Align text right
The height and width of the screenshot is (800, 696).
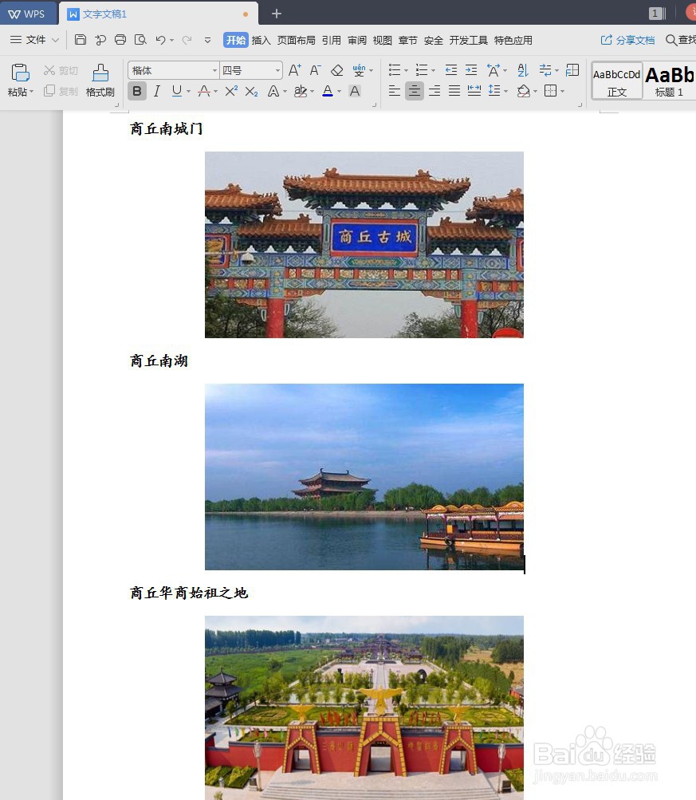(x=435, y=92)
